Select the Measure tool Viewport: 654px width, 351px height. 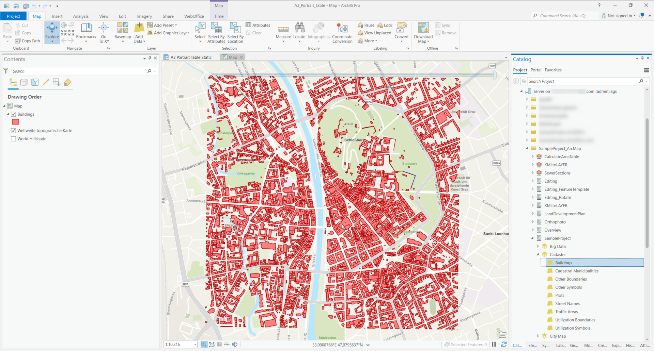point(283,32)
